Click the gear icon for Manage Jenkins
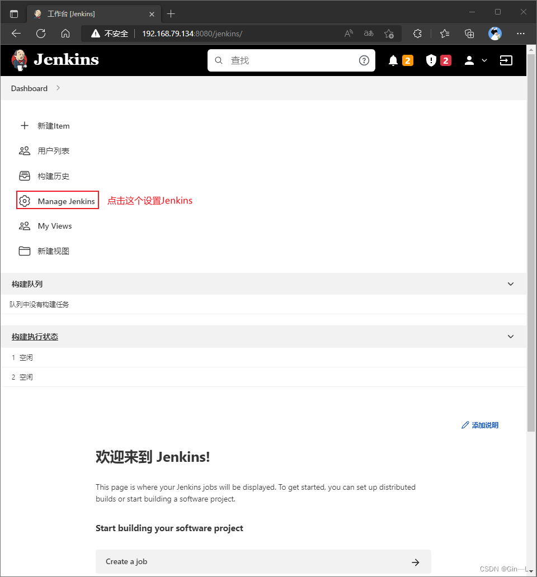 [x=25, y=201]
